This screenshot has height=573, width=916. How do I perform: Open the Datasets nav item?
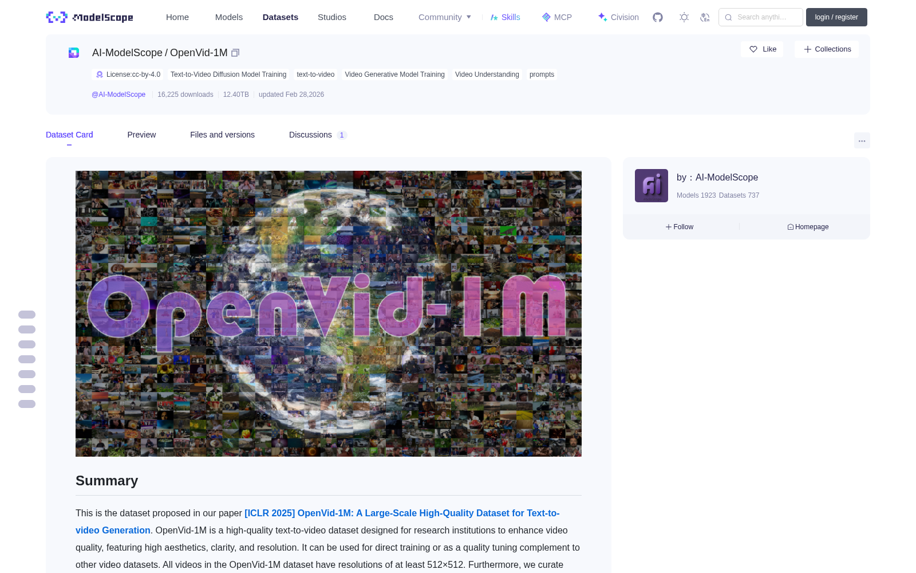281,17
